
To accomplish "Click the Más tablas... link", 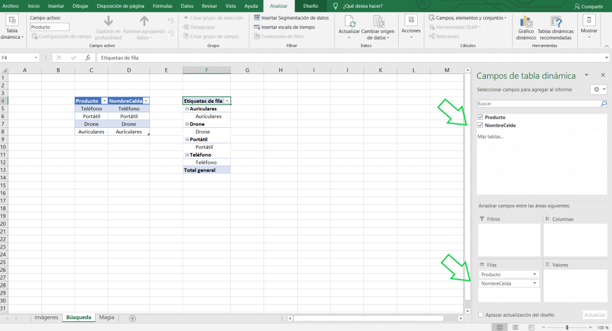I will [x=490, y=137].
